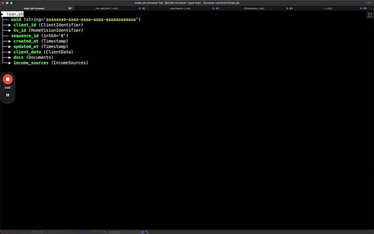Click the docs label

point(18,57)
